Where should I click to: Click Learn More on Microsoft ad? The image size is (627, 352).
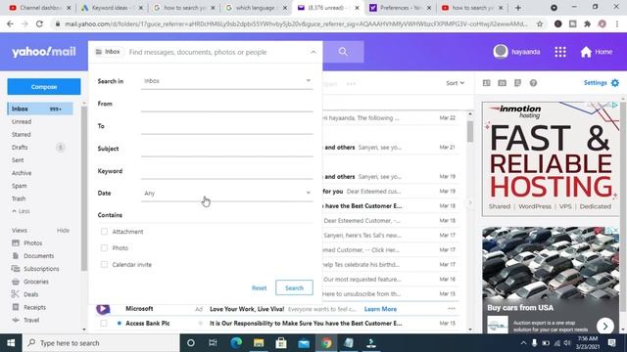(380, 309)
